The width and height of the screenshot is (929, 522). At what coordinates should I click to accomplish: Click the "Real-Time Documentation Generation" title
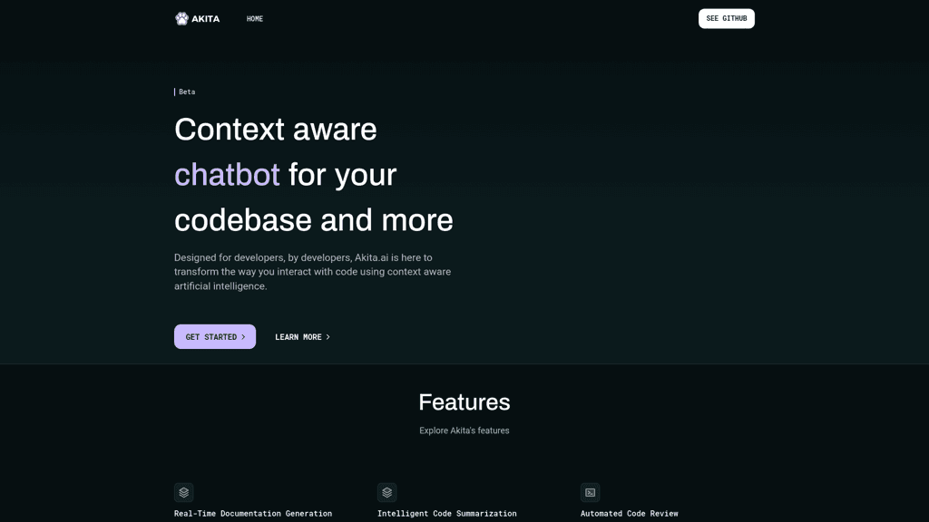pyautogui.click(x=253, y=514)
